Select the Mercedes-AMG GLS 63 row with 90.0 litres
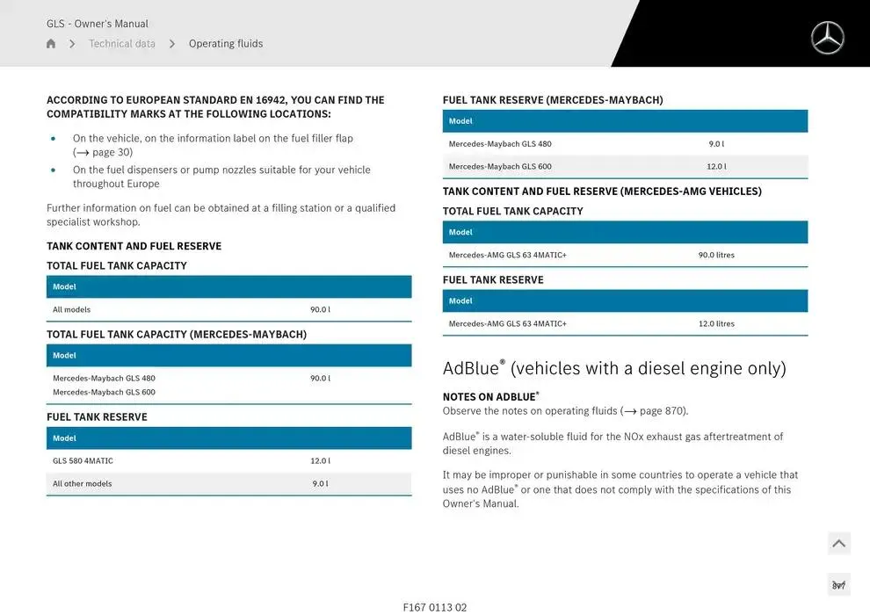 624,255
